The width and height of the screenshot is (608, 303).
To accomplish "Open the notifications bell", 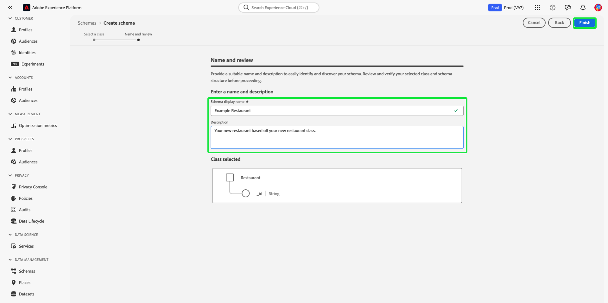I will click(583, 8).
